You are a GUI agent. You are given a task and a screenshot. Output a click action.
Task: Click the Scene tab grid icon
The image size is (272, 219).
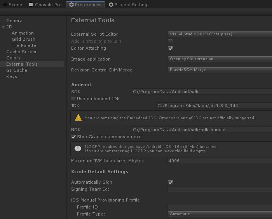tap(5, 5)
